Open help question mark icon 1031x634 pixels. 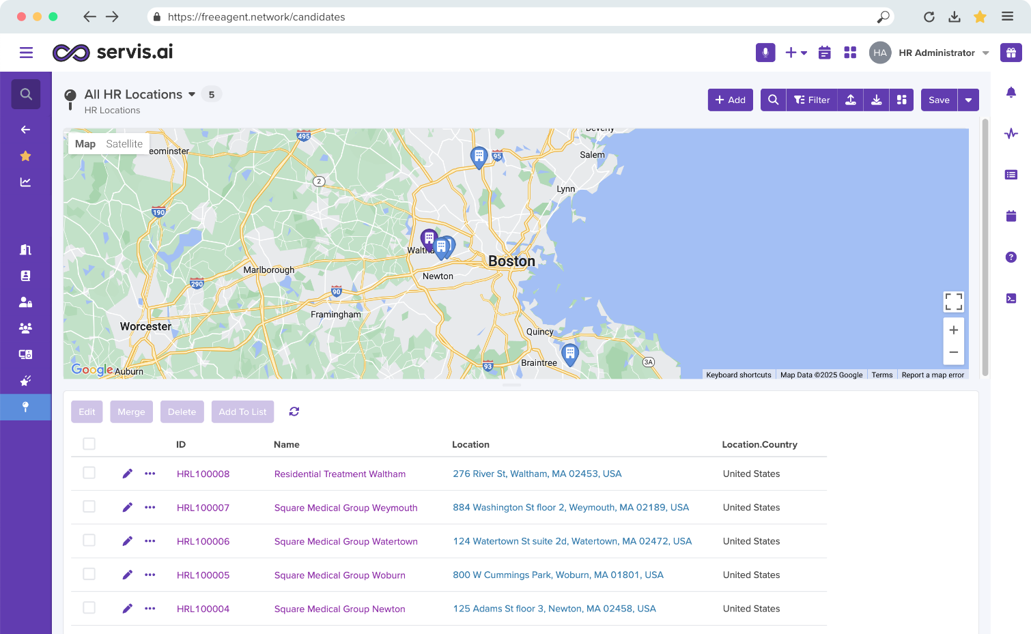pyautogui.click(x=1011, y=257)
